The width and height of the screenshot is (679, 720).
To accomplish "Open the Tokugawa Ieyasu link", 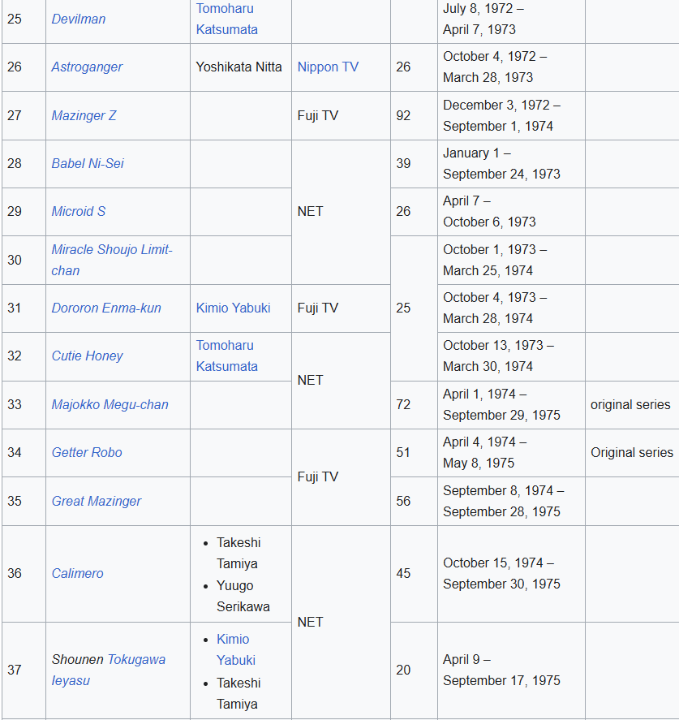I will click(108, 670).
